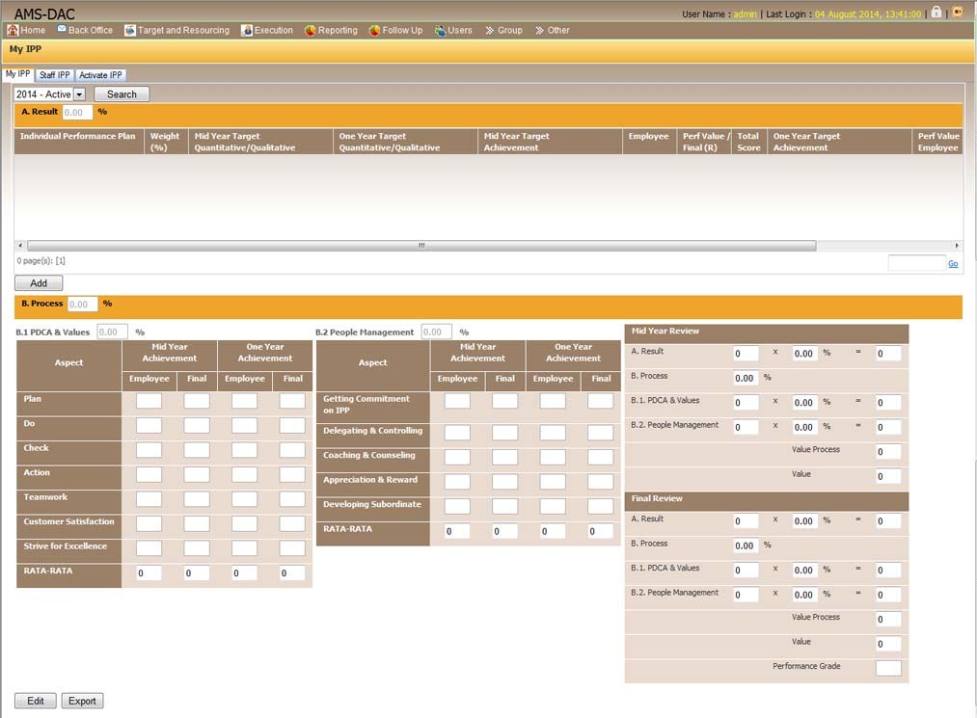The width and height of the screenshot is (977, 718).
Task: Open the 2014 - Active year dropdown
Action: pyautogui.click(x=79, y=94)
